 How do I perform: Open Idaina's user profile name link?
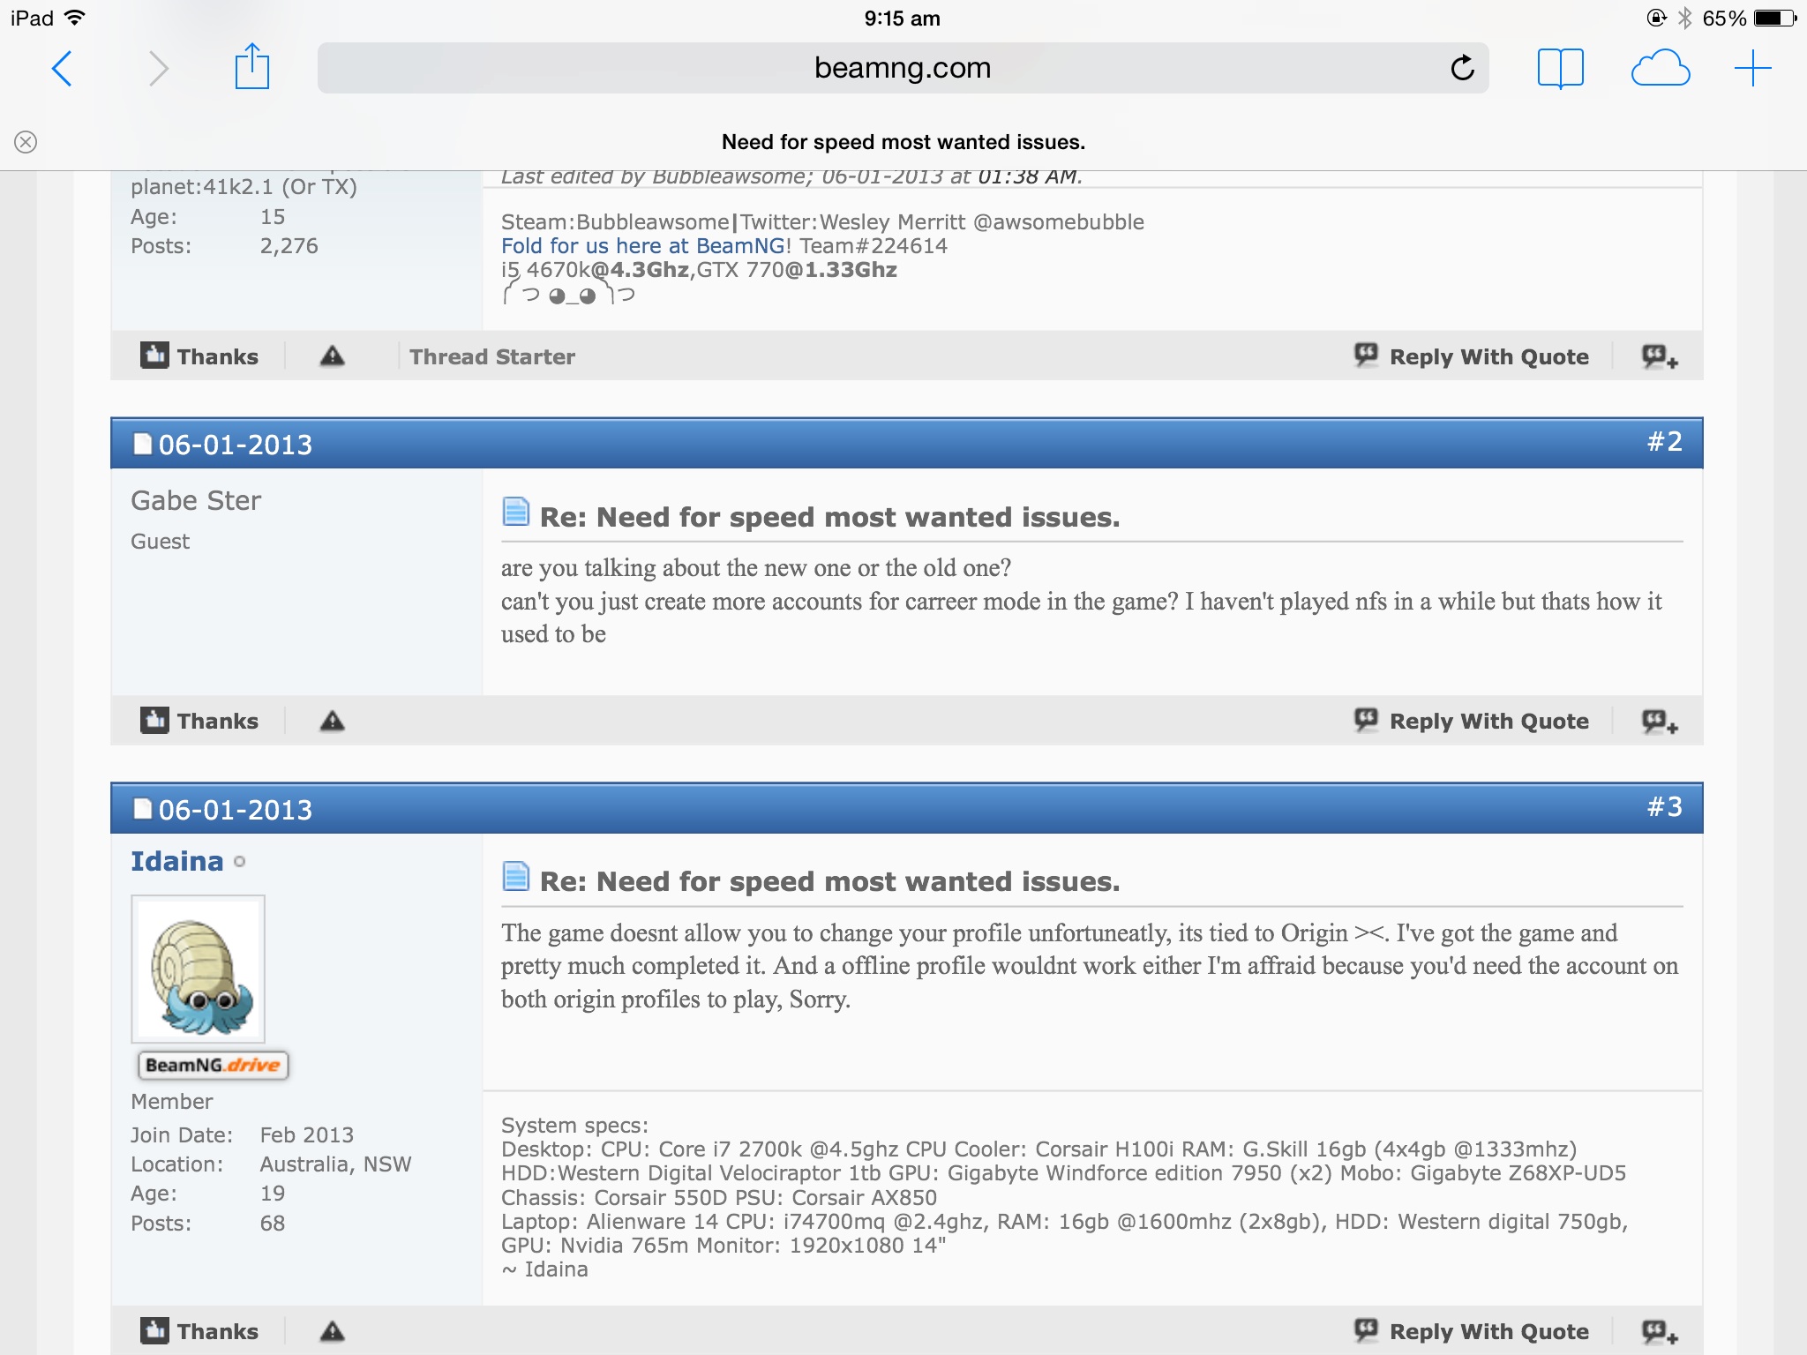coord(177,861)
